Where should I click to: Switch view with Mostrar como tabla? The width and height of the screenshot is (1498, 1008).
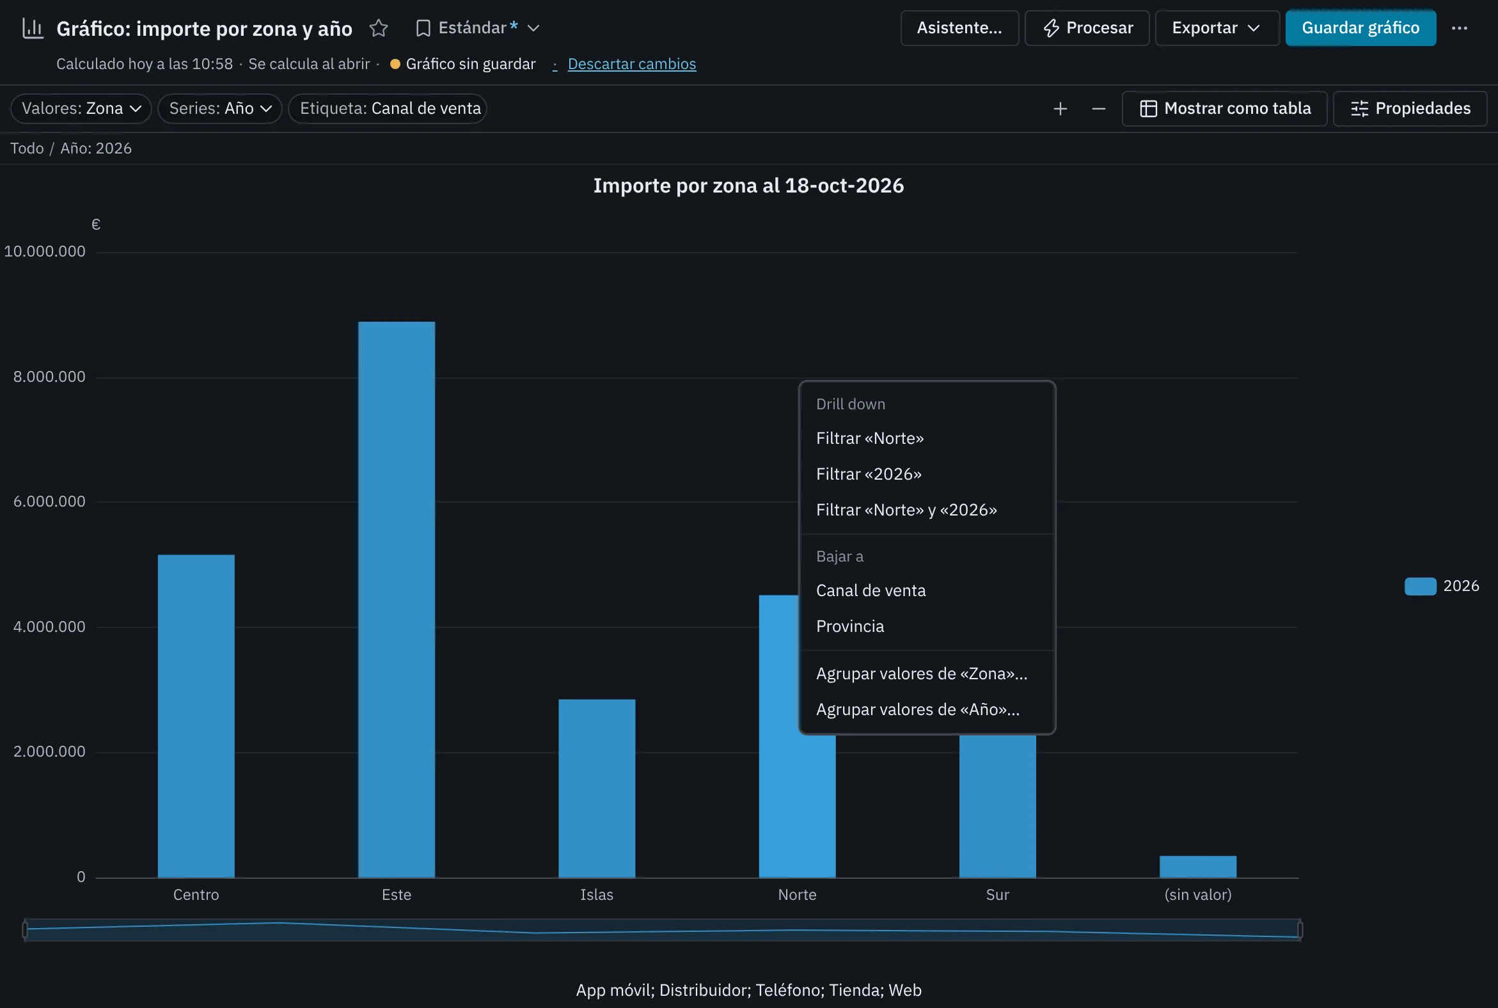(x=1224, y=109)
